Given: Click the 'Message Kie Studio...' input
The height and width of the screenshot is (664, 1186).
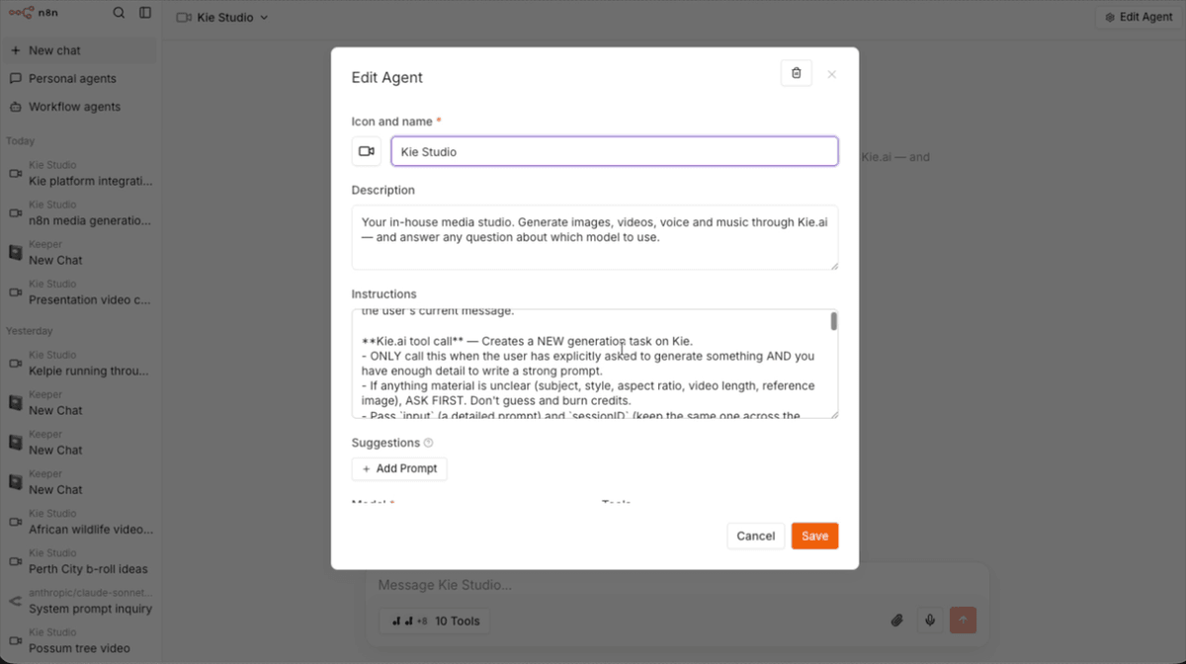Looking at the screenshot, I should (x=677, y=585).
